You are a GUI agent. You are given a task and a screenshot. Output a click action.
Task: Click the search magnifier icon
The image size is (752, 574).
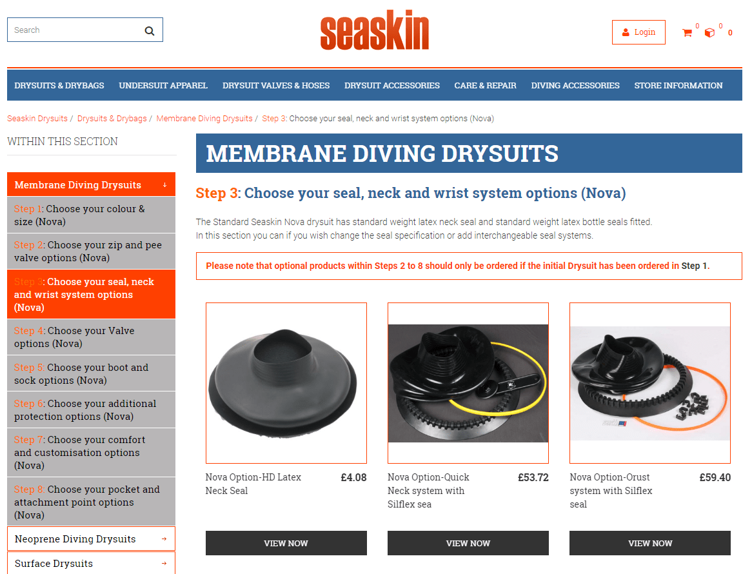(150, 31)
